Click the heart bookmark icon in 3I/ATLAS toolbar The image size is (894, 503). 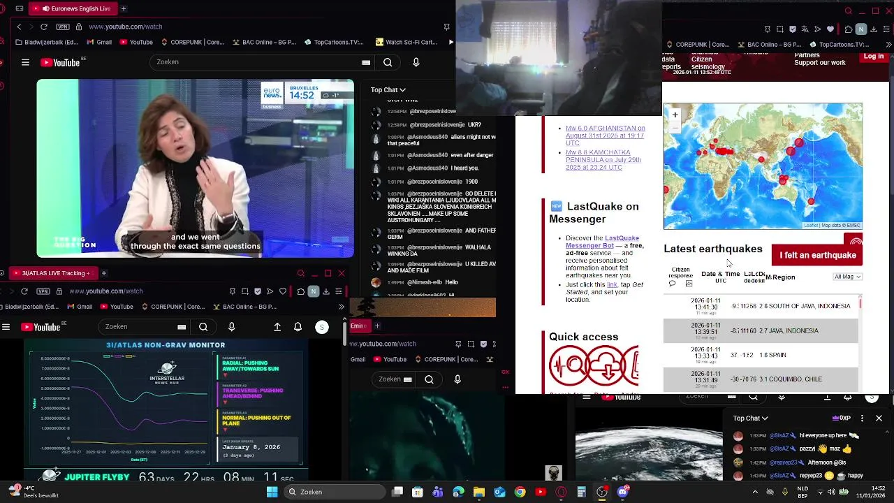(283, 291)
